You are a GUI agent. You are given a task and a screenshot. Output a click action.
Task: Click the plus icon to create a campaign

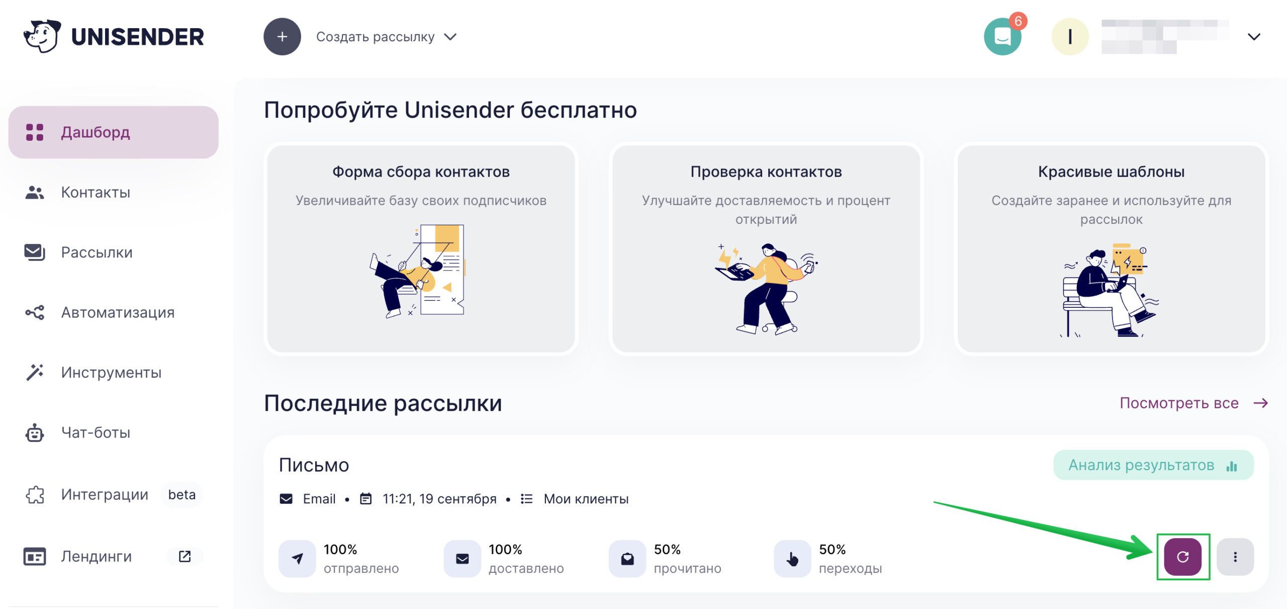tap(282, 36)
